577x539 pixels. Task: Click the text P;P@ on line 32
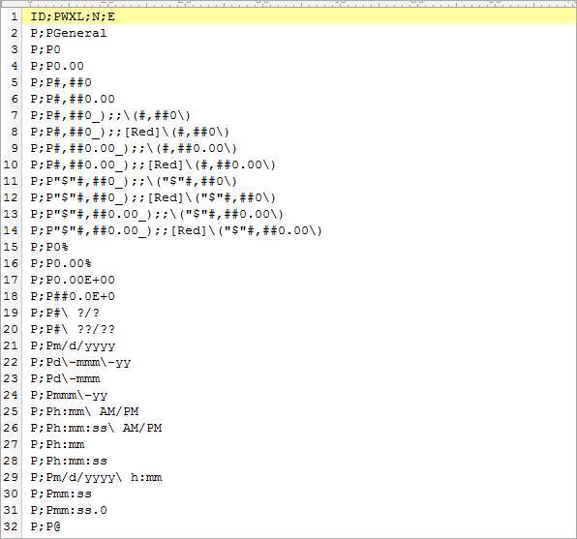[46, 526]
